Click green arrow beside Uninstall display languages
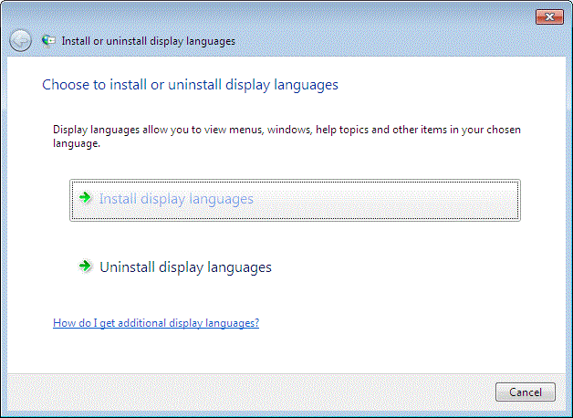573x418 pixels. click(x=86, y=266)
